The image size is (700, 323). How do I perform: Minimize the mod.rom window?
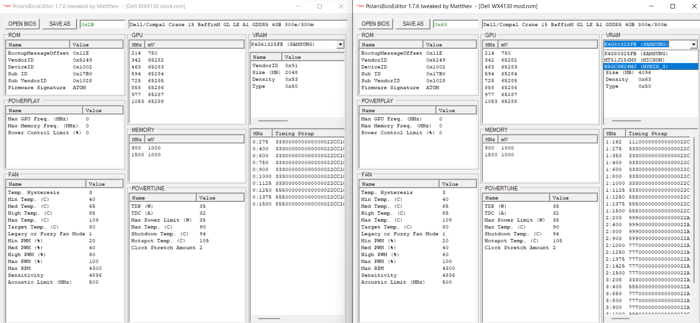(651, 6)
